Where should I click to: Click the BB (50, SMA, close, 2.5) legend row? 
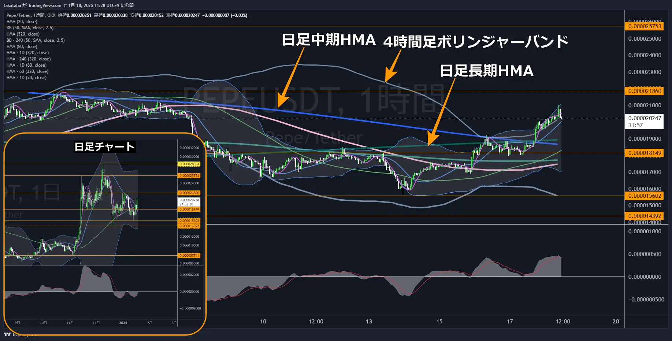30,28
